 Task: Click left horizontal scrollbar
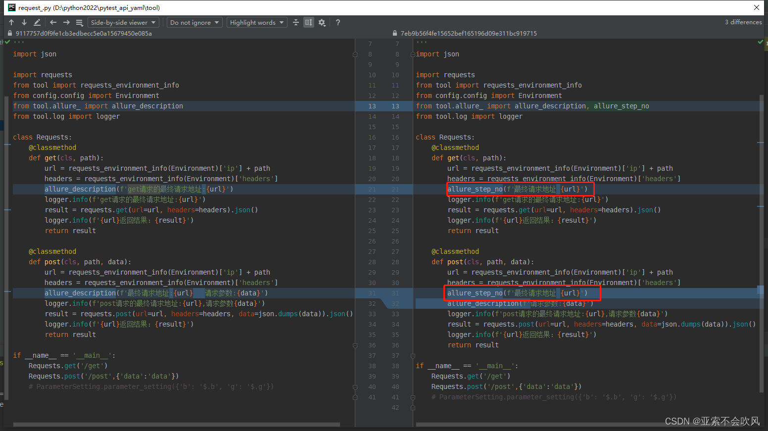(177, 425)
